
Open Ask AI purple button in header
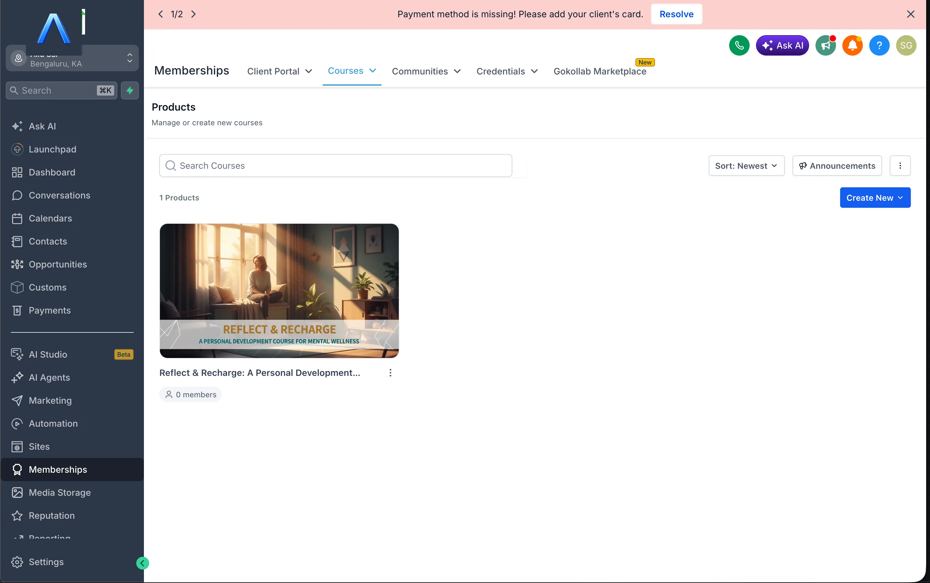tap(782, 45)
